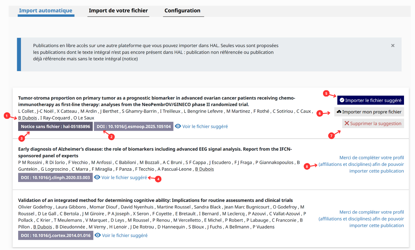Click cloud upload icon on Importer mon propre fichier
Viewport: 415px width, 250px height.
tap(339, 112)
